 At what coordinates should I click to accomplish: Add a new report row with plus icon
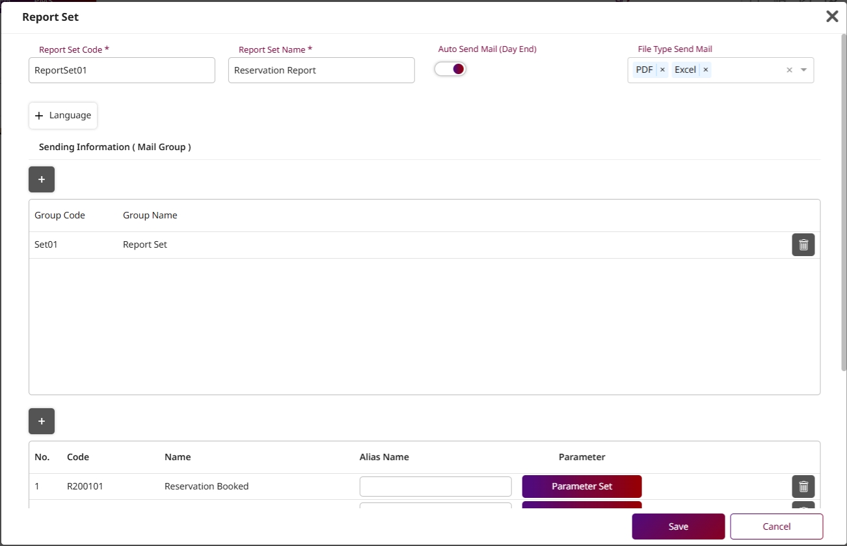pos(42,421)
